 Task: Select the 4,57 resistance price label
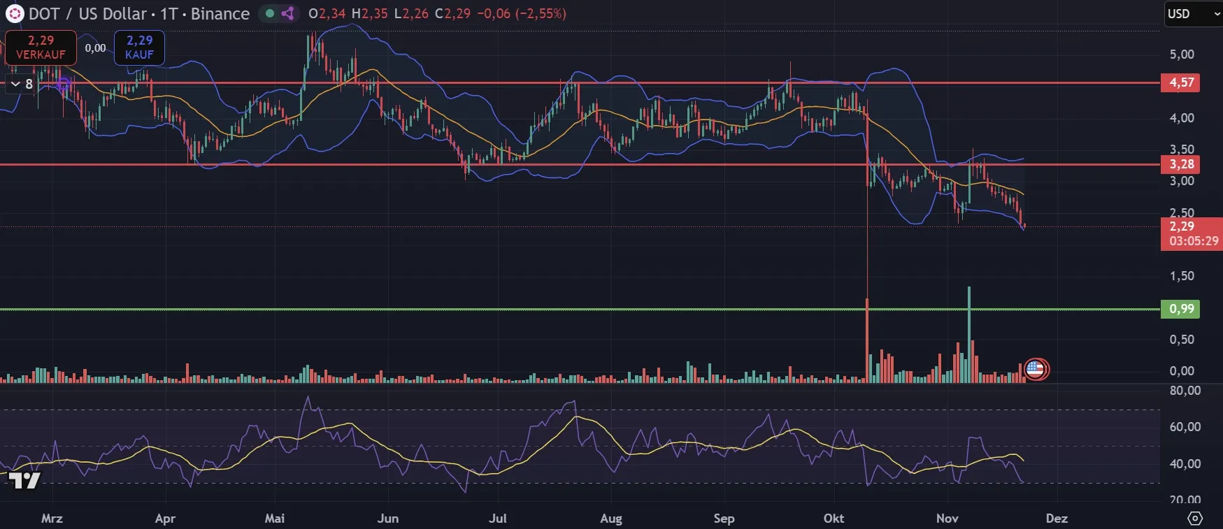coord(1180,82)
